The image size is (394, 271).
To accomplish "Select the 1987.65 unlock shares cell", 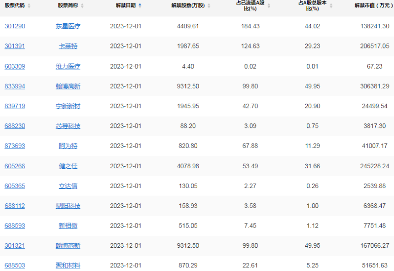I will click(188, 46).
